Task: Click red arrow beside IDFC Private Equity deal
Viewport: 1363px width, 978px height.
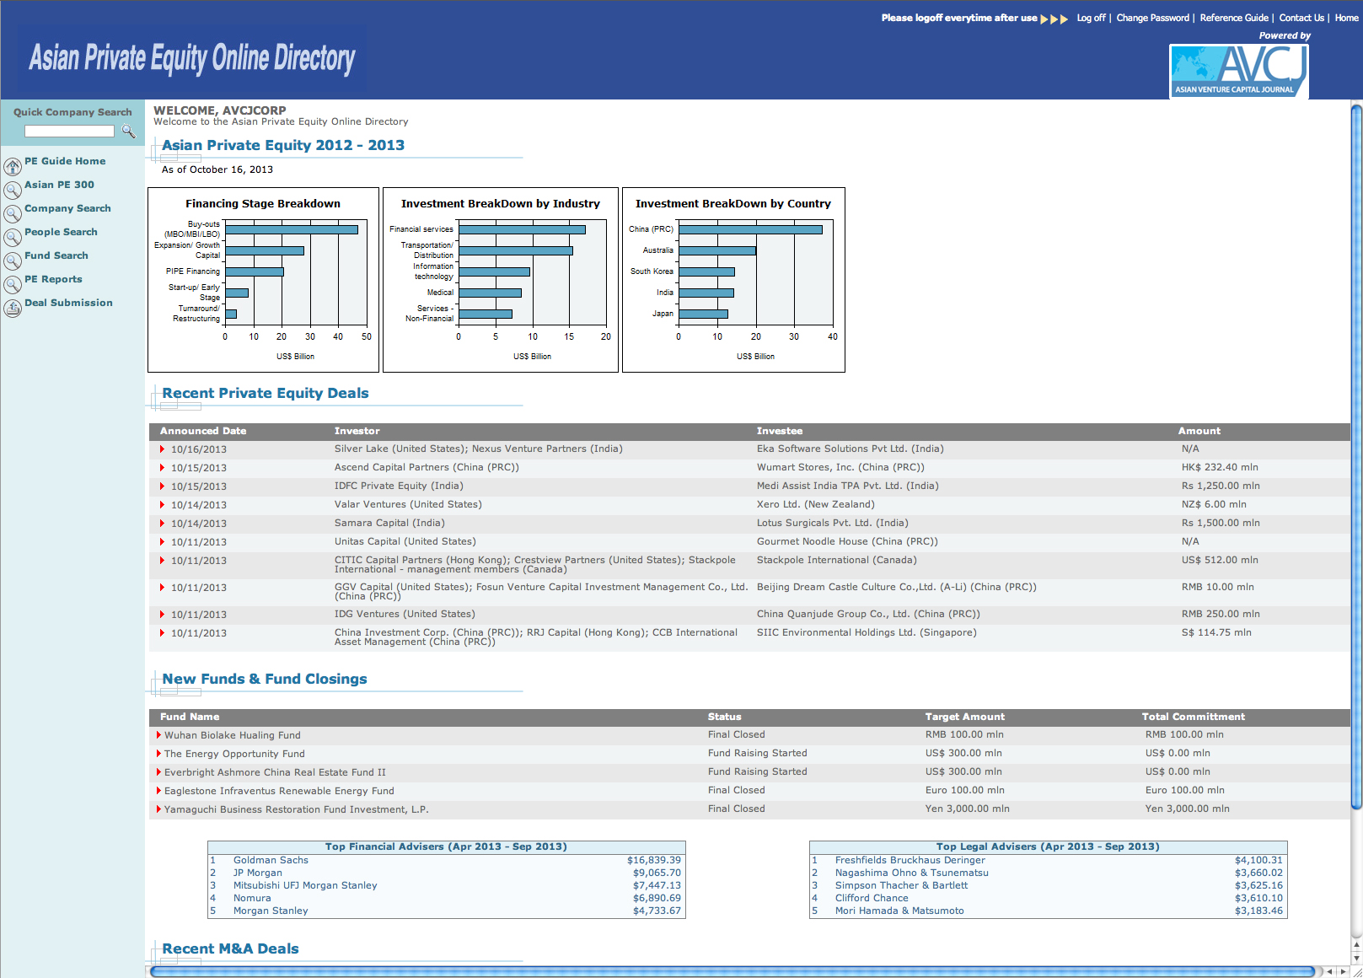Action: coord(162,486)
